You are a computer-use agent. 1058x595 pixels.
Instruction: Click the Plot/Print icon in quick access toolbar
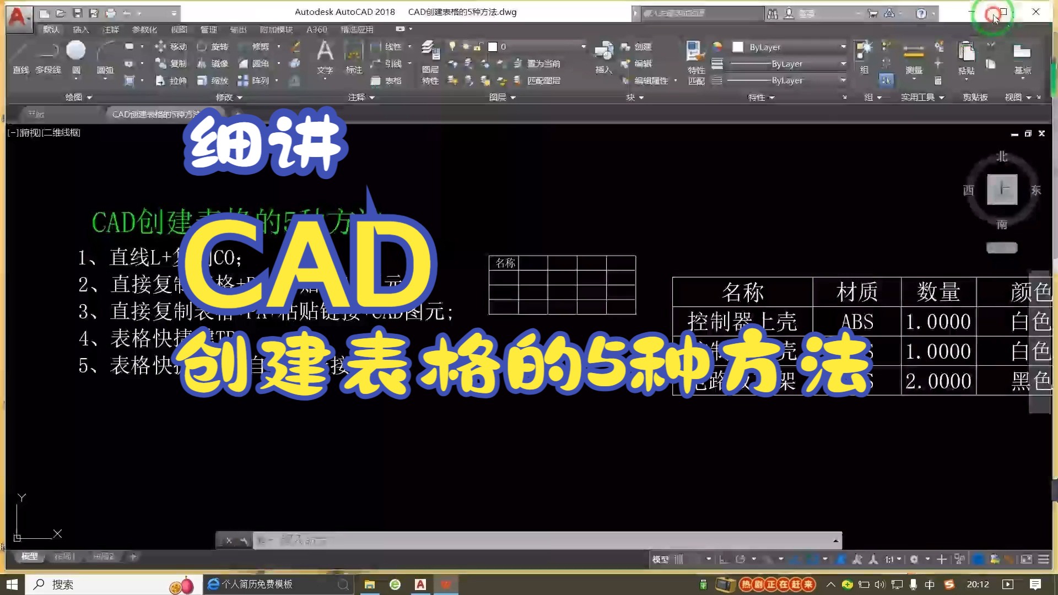111,13
